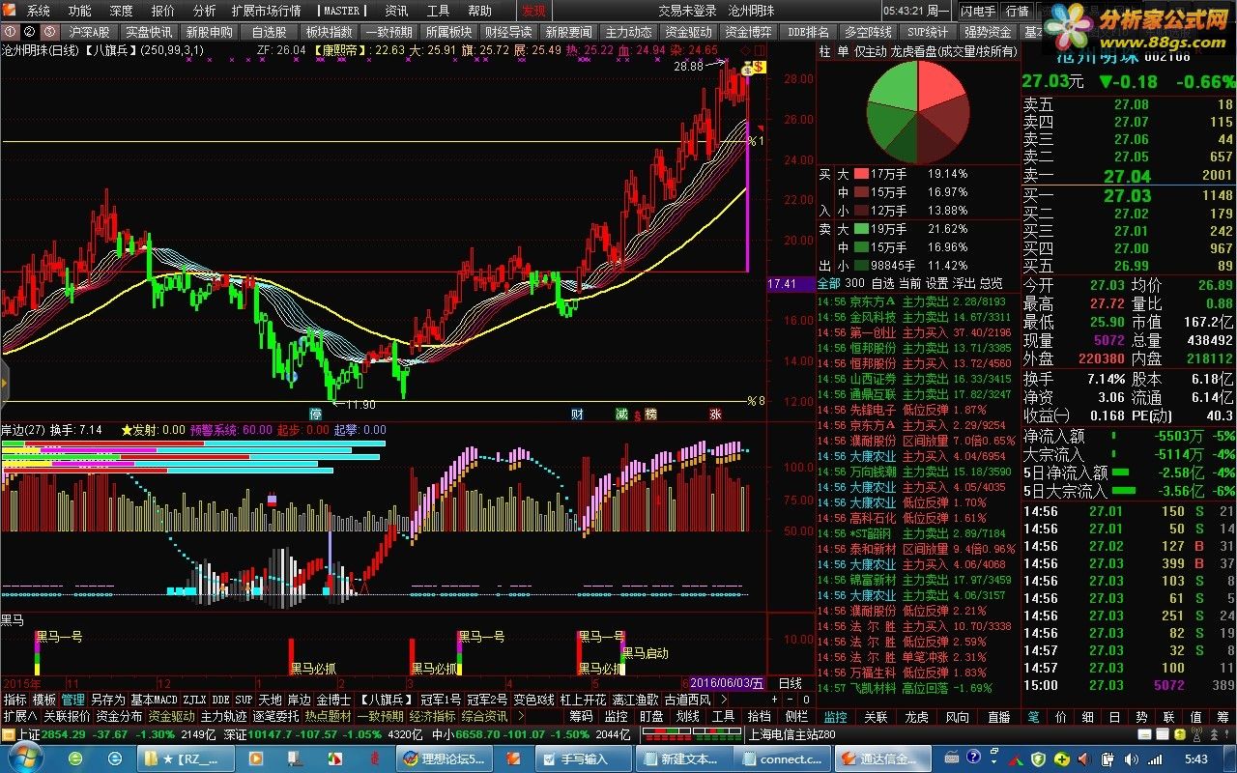Click the 闪电手 button
The height and width of the screenshot is (773, 1237).
(978, 11)
